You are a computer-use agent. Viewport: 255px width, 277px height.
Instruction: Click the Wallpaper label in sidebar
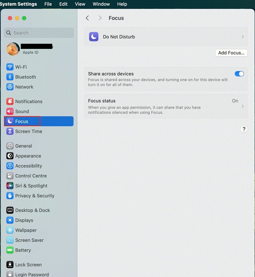pyautogui.click(x=26, y=230)
